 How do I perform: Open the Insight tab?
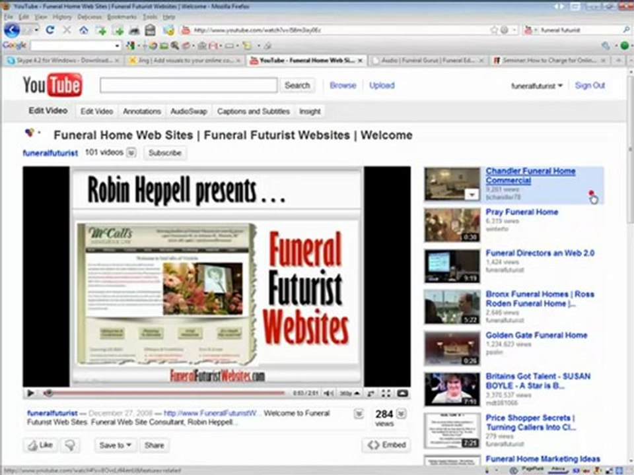pyautogui.click(x=310, y=111)
